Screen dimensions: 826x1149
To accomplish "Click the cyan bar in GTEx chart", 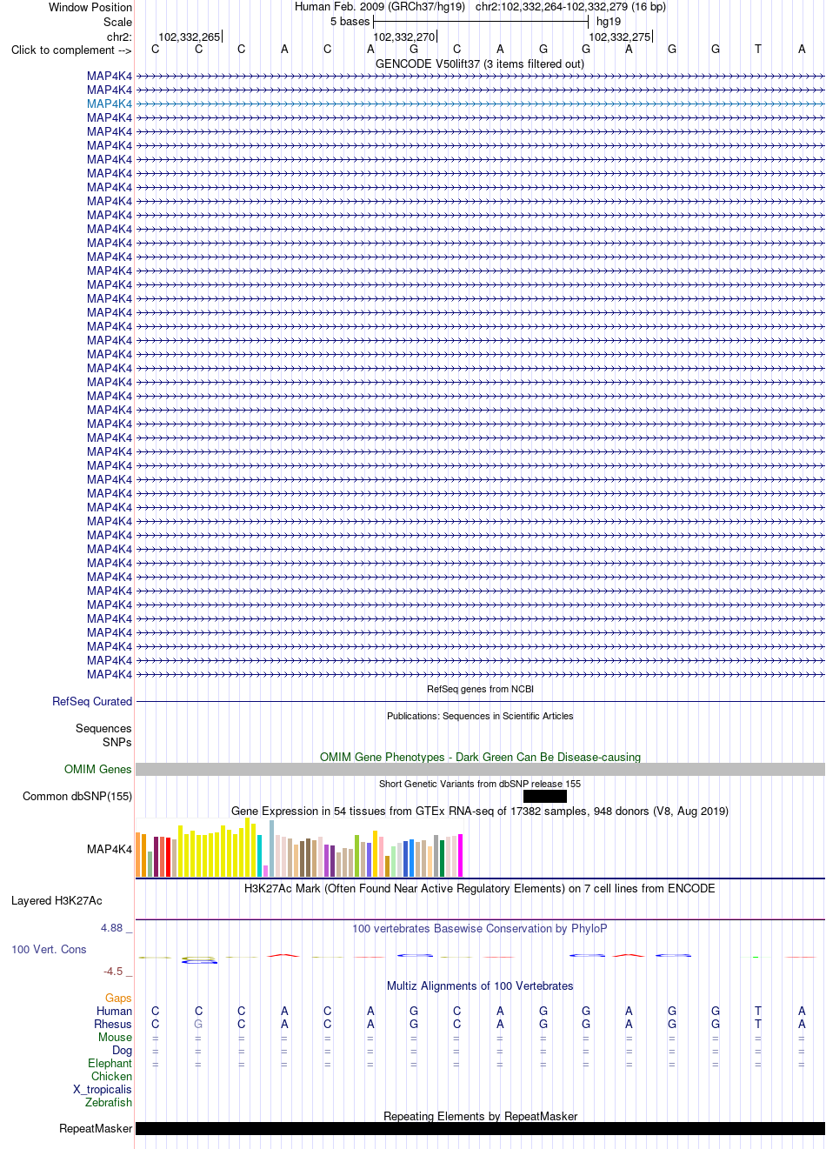I will click(x=259, y=856).
